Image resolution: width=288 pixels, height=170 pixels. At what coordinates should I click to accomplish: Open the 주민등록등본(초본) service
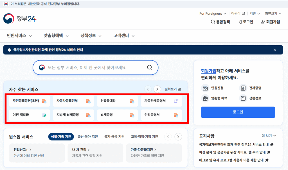click(x=27, y=101)
